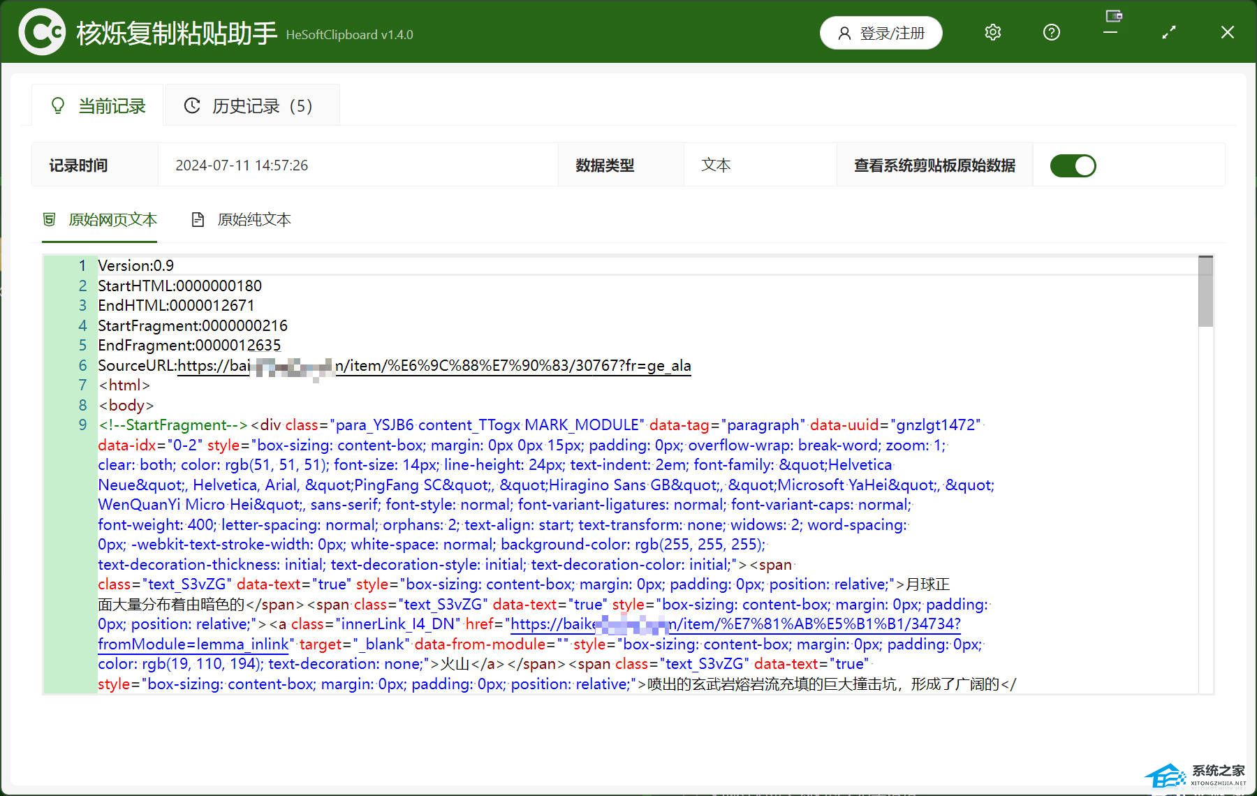The height and width of the screenshot is (796, 1257).
Task: Click the vertical scrollbar thumb in code view
Action: [1205, 291]
